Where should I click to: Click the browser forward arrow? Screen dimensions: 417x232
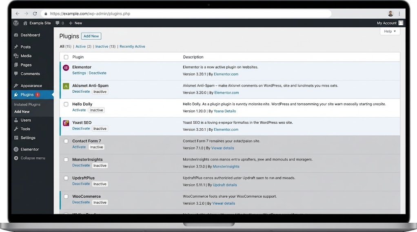pyautogui.click(x=26, y=13)
